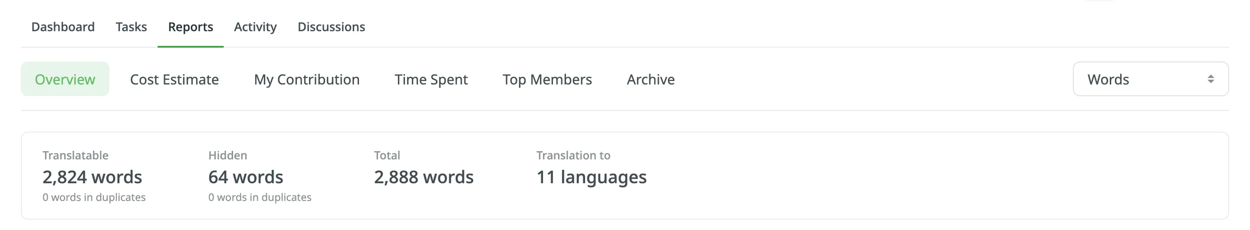Image resolution: width=1250 pixels, height=230 pixels.
Task: Switch to the Tasks tab
Action: tap(131, 27)
